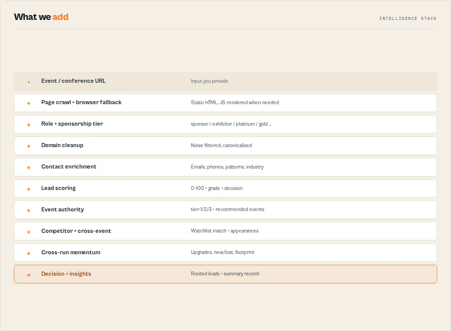Click '0-100 + grade + decision' text

coord(216,188)
